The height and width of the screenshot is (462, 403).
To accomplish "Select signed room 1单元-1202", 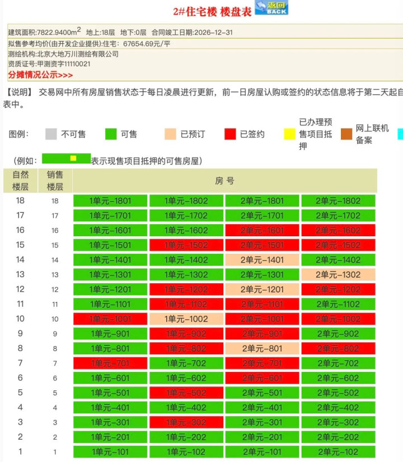I will pyautogui.click(x=186, y=290).
